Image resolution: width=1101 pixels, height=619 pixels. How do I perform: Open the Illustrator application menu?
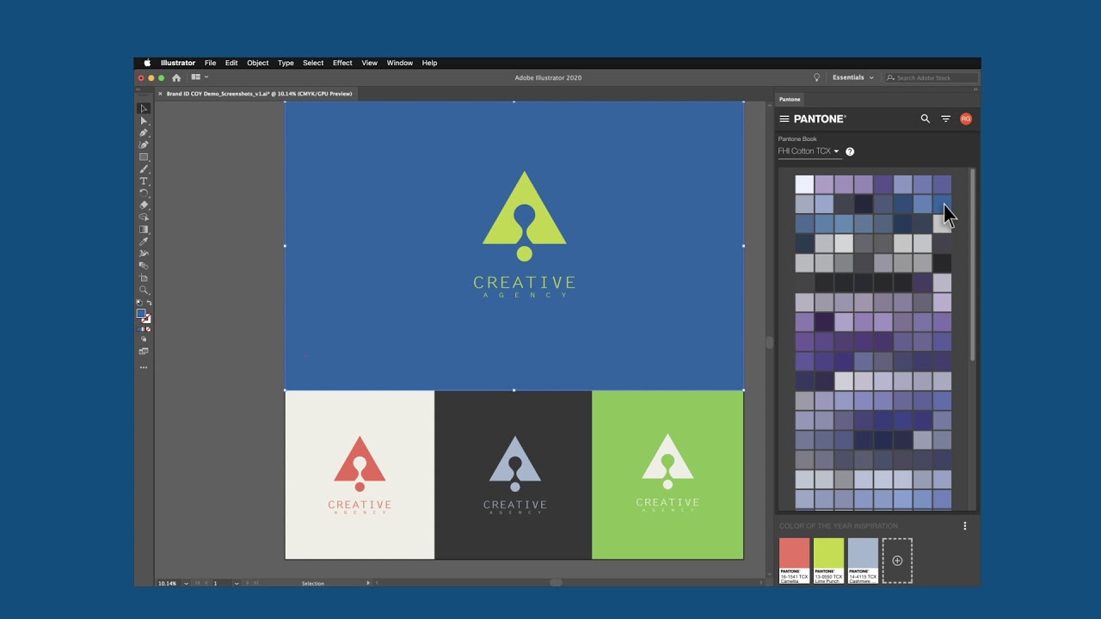178,63
